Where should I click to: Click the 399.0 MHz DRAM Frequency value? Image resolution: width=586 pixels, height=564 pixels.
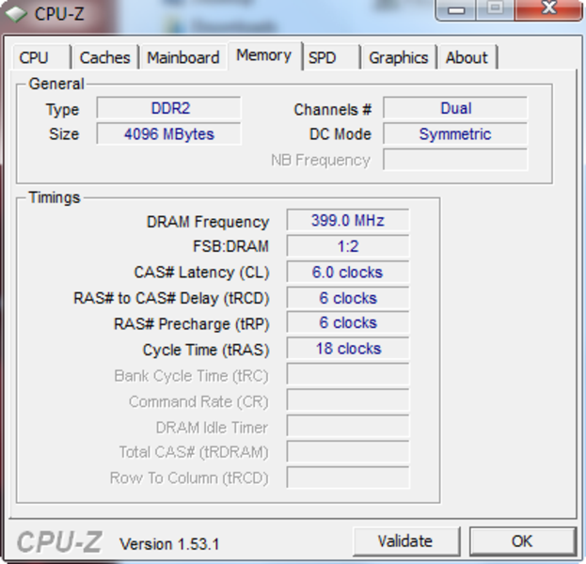348,220
